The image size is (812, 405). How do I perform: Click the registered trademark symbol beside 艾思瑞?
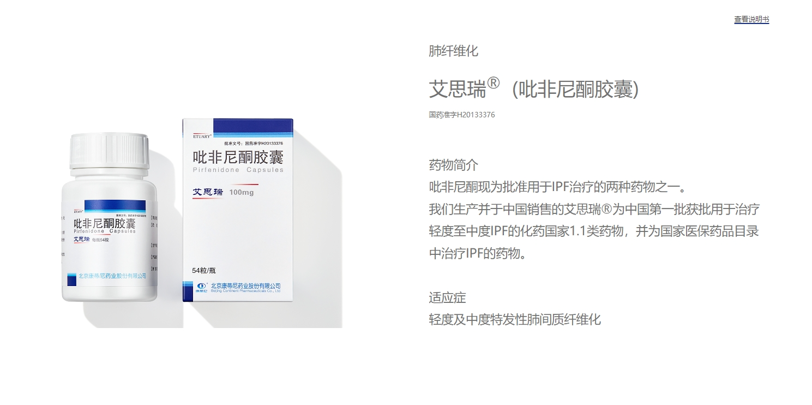tap(493, 82)
